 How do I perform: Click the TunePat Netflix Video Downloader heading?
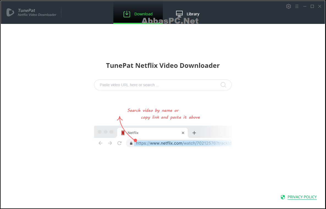coord(163,65)
